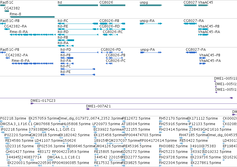Screen dimensions: 237x167
Task: Click the Rad51C-RB transcript label
Action: point(10,21)
